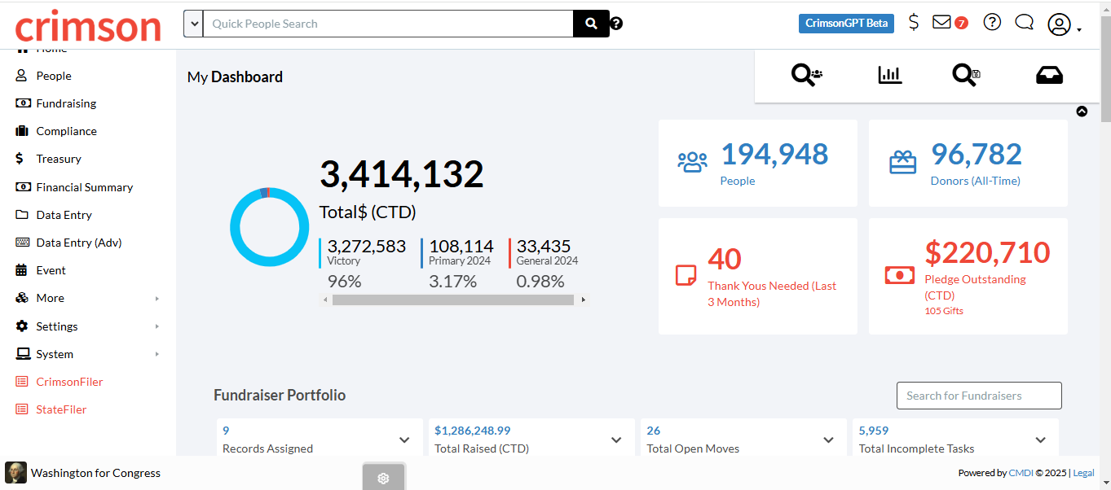This screenshot has height=490, width=1111.
Task: Expand the Total Incomplete Tasks card chevron
Action: pos(1041,440)
